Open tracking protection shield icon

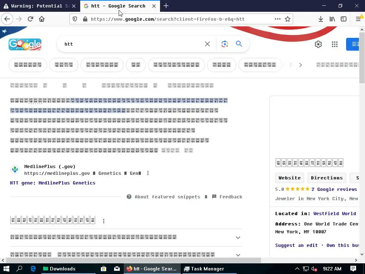(75, 19)
